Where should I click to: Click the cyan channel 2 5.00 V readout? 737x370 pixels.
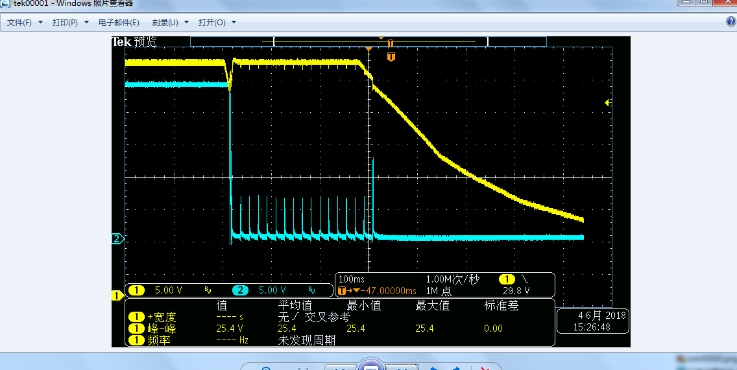click(x=272, y=290)
